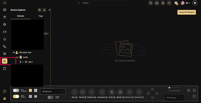Move PTZ up with the up arrow
Viewport: 201px width, 103px height.
click(153, 89)
